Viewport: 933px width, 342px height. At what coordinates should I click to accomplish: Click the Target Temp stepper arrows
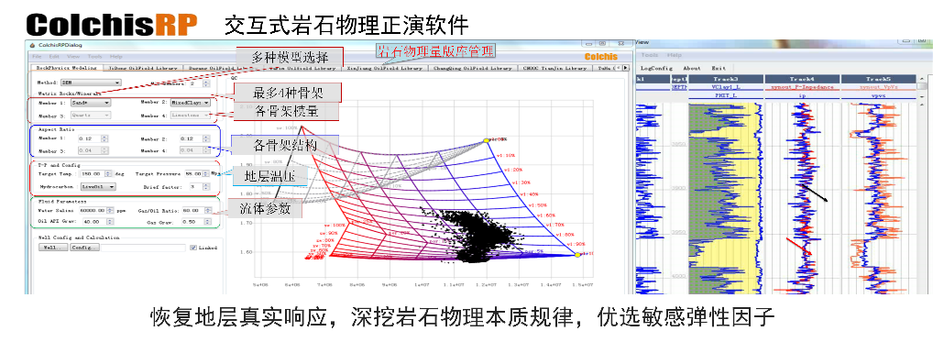(108, 173)
